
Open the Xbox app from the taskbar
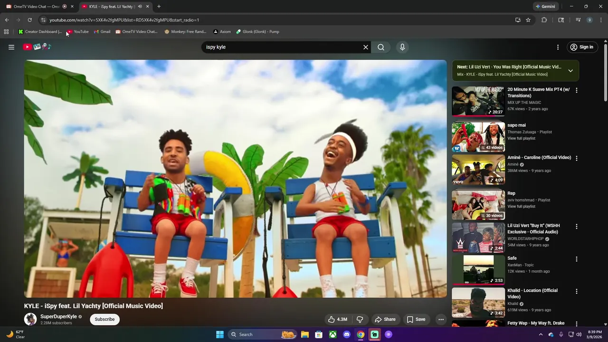pyautogui.click(x=333, y=334)
